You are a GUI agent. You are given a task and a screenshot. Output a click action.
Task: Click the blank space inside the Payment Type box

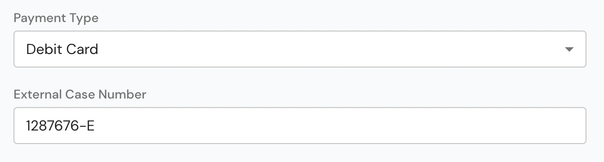point(329,49)
